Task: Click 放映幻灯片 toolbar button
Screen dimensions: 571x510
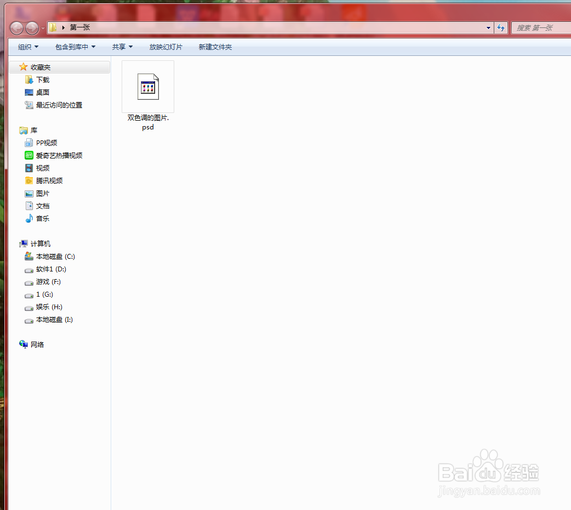Action: point(165,47)
